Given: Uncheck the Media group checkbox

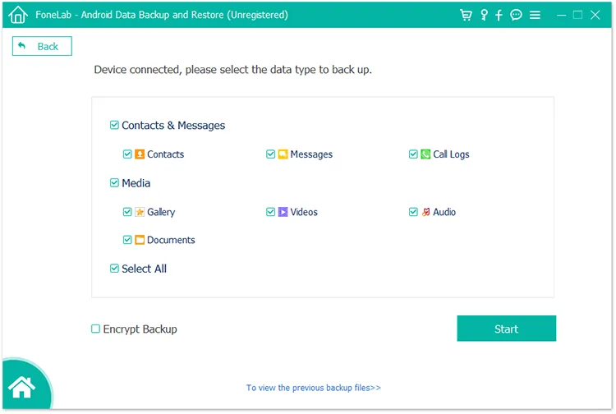Looking at the screenshot, I should tap(114, 182).
